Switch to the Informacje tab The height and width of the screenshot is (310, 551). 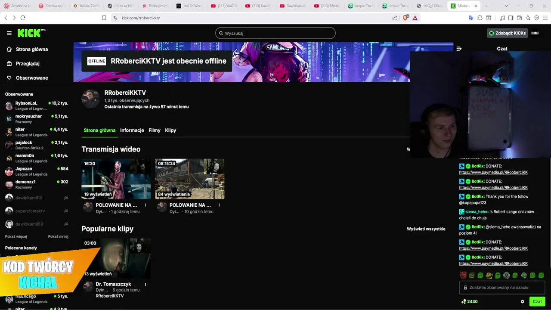coord(132,130)
